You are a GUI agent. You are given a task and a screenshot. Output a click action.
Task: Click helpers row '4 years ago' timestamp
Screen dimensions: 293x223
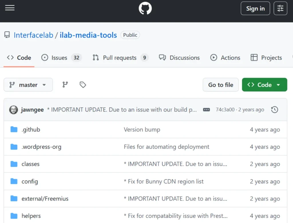click(x=265, y=216)
